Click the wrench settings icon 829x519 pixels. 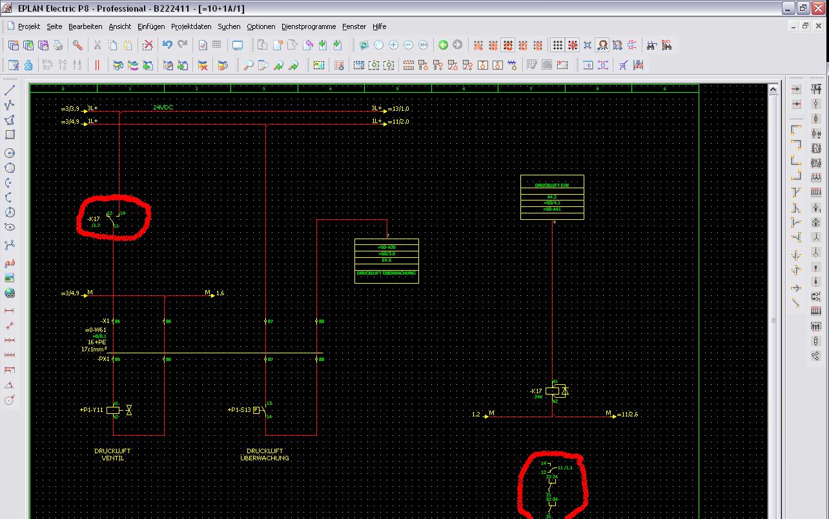77,45
